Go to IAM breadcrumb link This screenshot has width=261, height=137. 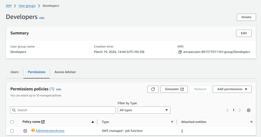(9, 6)
